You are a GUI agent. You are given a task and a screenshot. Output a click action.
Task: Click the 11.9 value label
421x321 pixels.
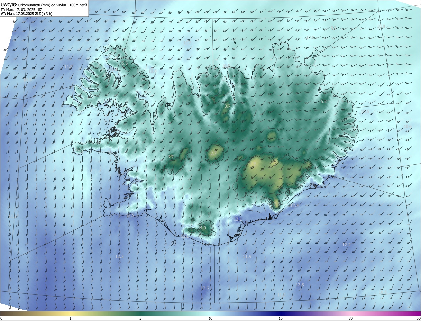(x=247, y=256)
